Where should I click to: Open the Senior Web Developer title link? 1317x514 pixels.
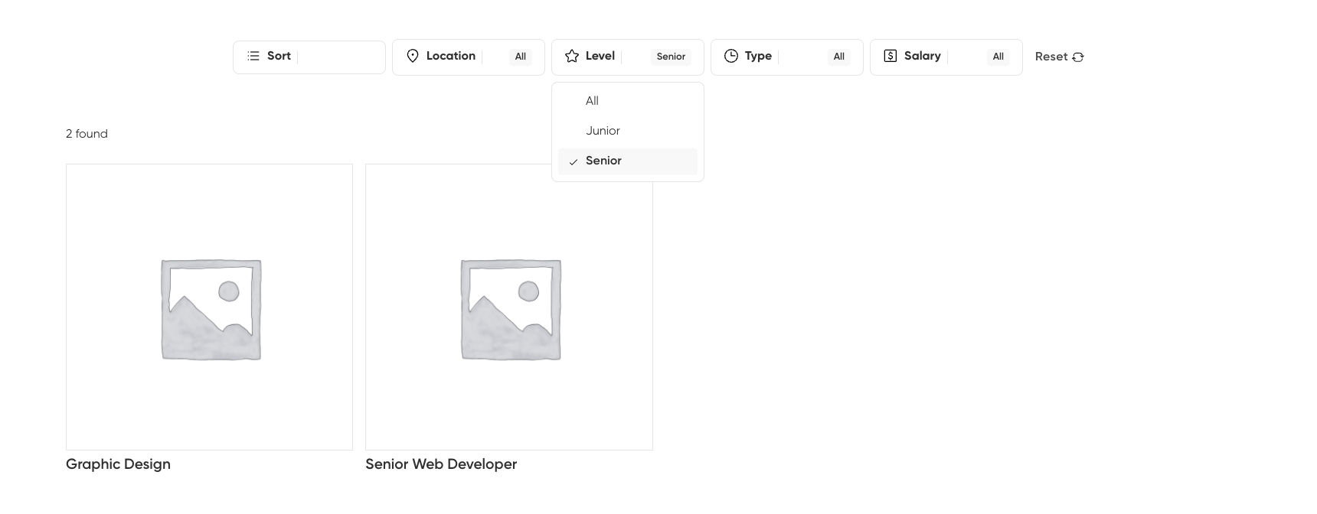pos(441,464)
